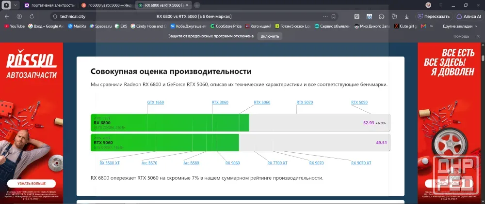Image resolution: width=485 pixels, height=204 pixels.
Task: Click the 49.51 score value
Action: tap(381, 143)
